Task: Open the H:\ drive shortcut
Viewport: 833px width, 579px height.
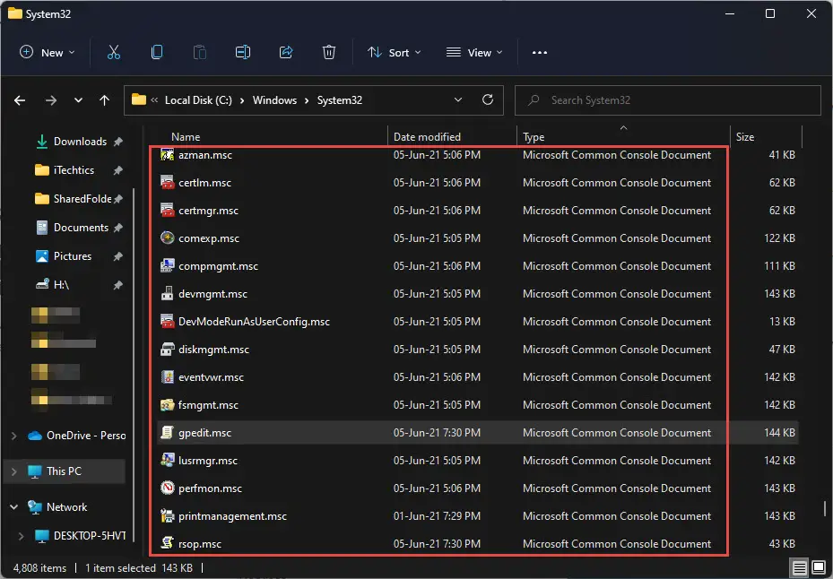Action: (x=61, y=285)
